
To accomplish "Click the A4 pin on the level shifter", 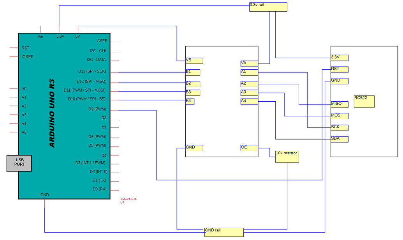I will tap(248, 101).
